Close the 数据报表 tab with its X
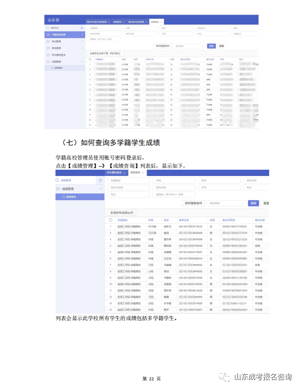The image size is (301, 390). [x=123, y=22]
